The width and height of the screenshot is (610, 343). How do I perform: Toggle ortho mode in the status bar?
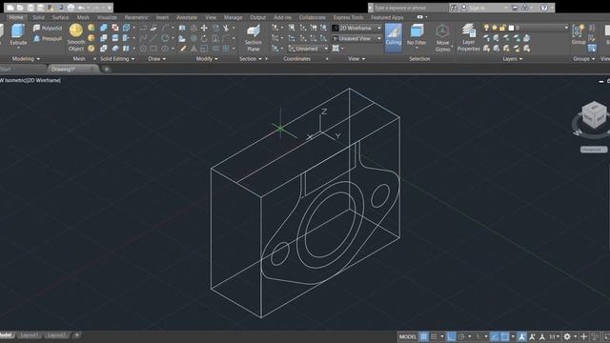(451, 336)
